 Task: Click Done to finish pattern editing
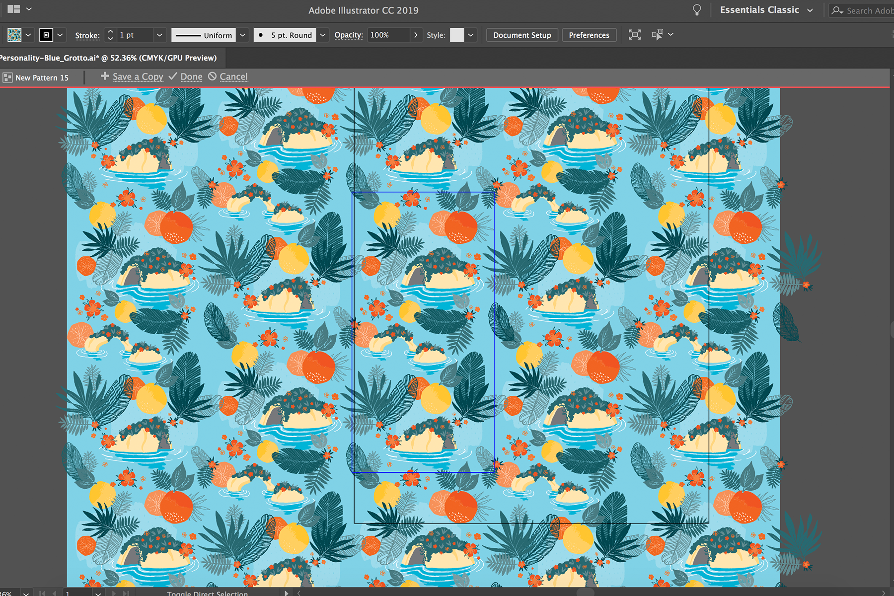coord(191,77)
